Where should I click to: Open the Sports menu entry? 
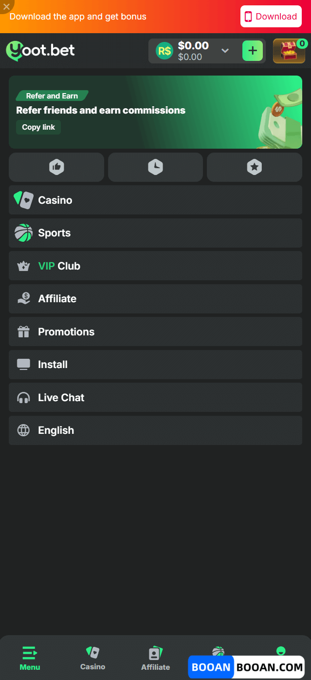coord(155,233)
